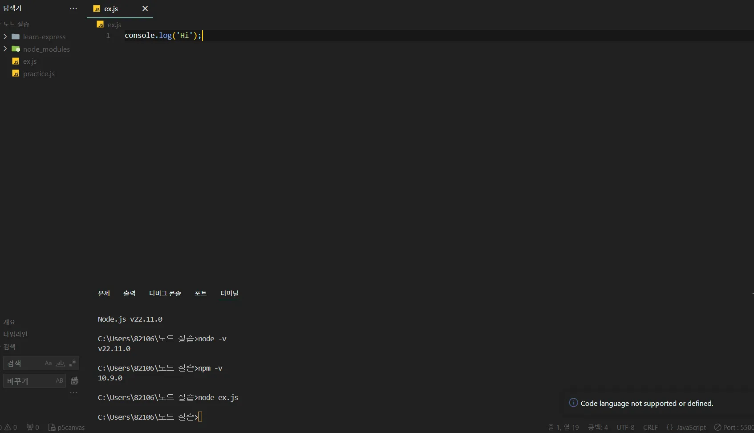Toggle regular expression in search
754x433 pixels.
73,363
